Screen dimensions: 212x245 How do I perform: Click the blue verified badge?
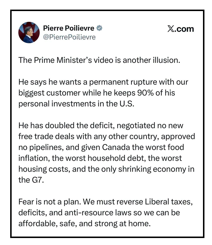[100, 29]
